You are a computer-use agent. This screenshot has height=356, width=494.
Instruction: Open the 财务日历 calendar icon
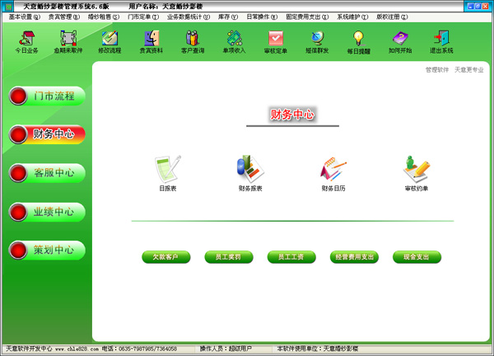coord(333,171)
